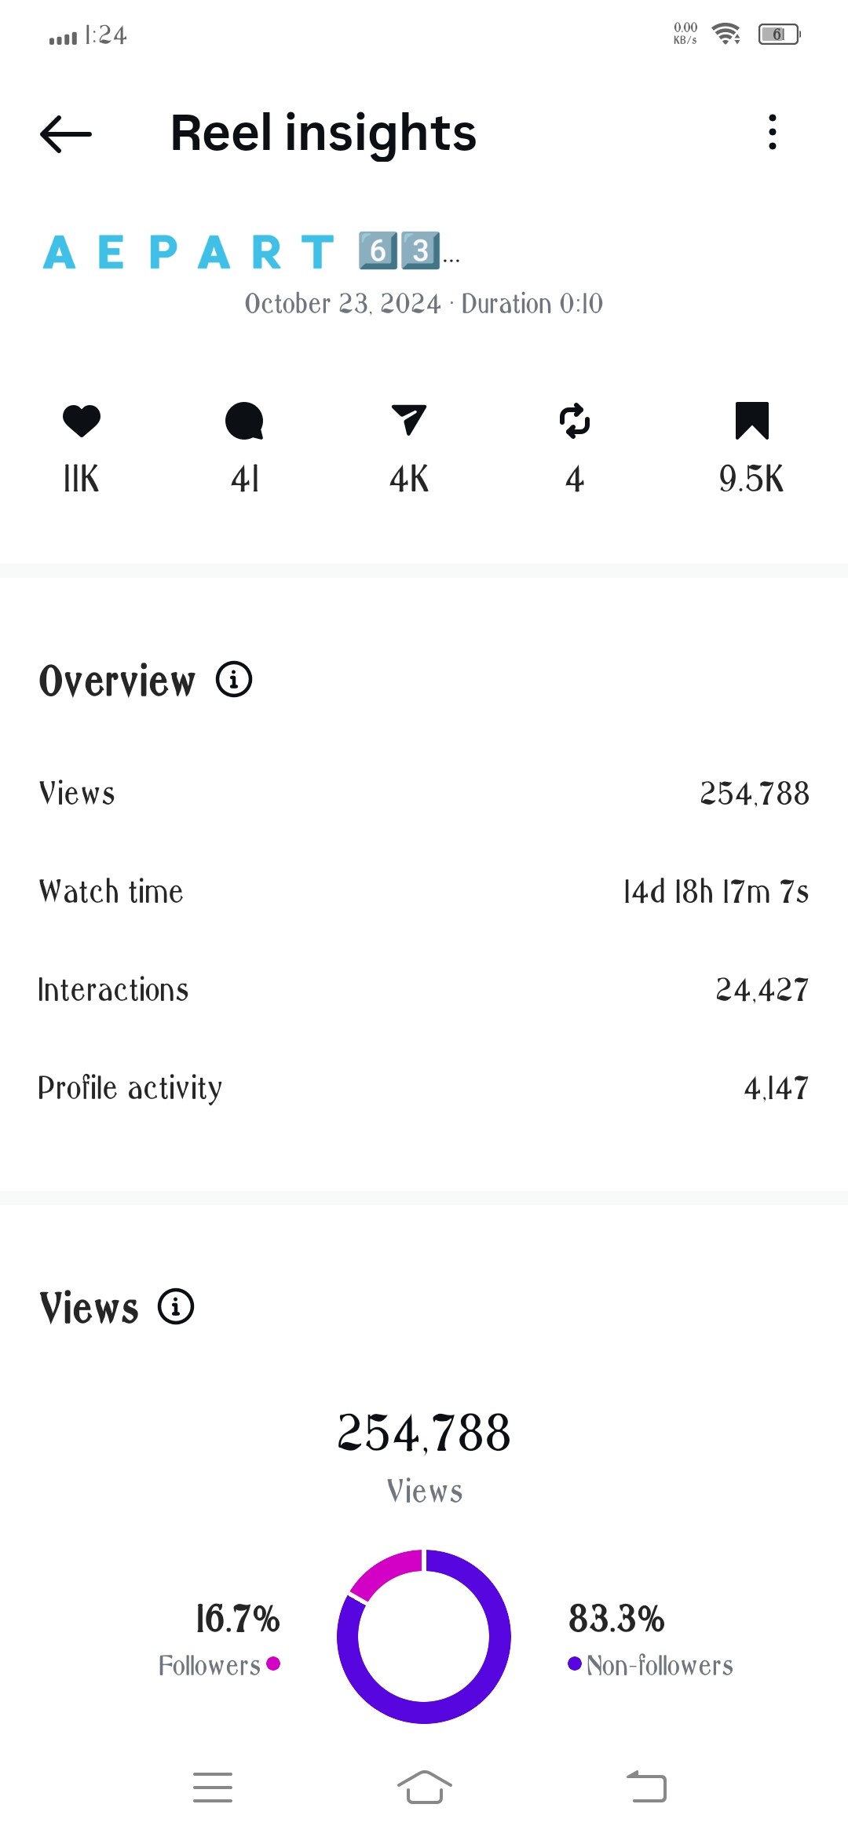Tap the paper plane shares icon
The image size is (848, 1837).
tap(409, 420)
